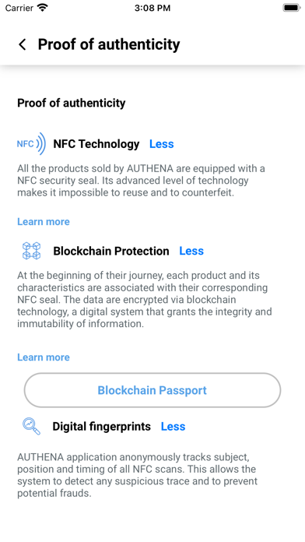The height and width of the screenshot is (542, 305).
Task: Tap the battery indicator icon
Action: pos(292,8)
